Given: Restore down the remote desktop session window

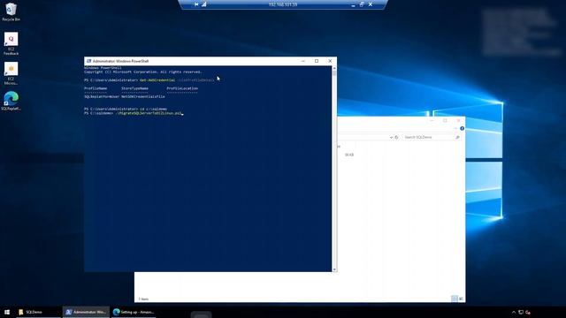Looking at the screenshot, I should [x=362, y=4].
